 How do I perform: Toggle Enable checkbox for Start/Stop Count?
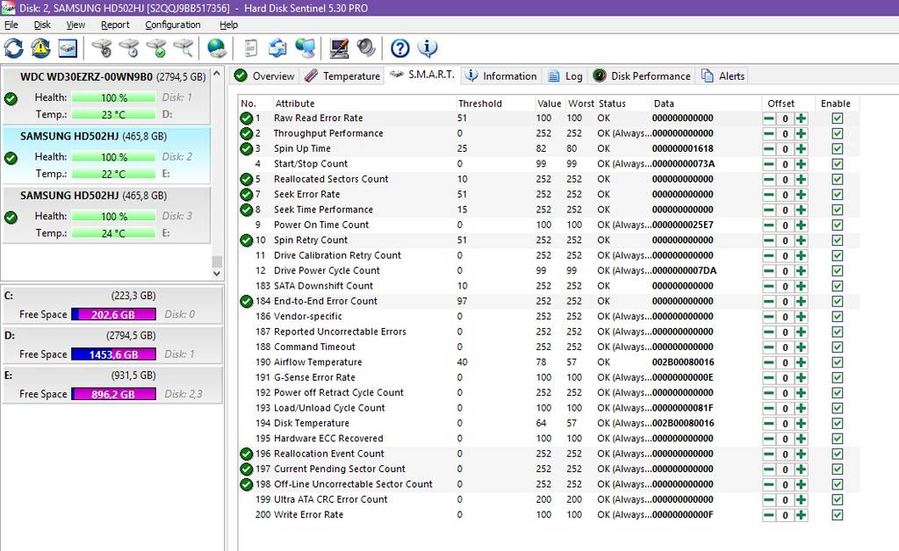coord(837,164)
